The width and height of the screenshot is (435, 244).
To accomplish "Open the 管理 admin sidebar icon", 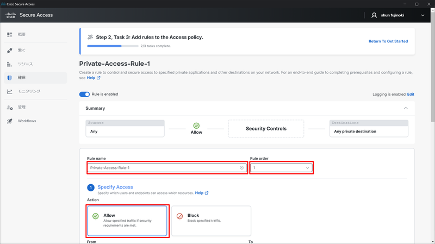I will click(x=10, y=107).
